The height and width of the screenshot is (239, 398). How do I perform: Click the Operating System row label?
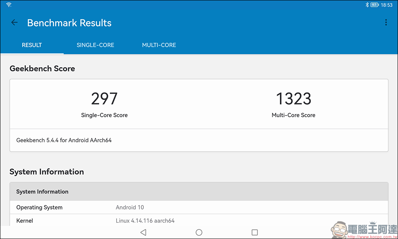tap(39, 207)
